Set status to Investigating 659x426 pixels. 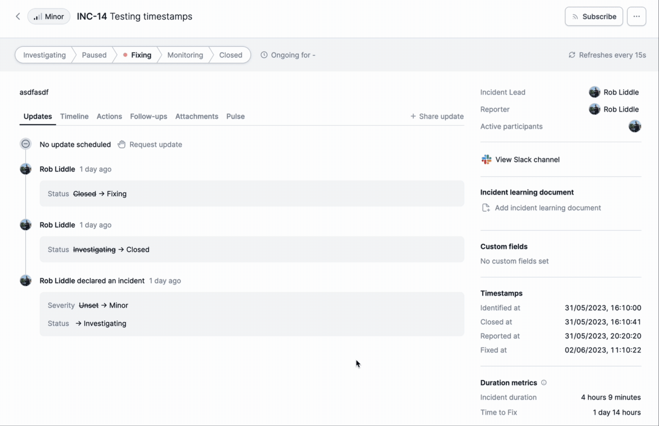44,55
